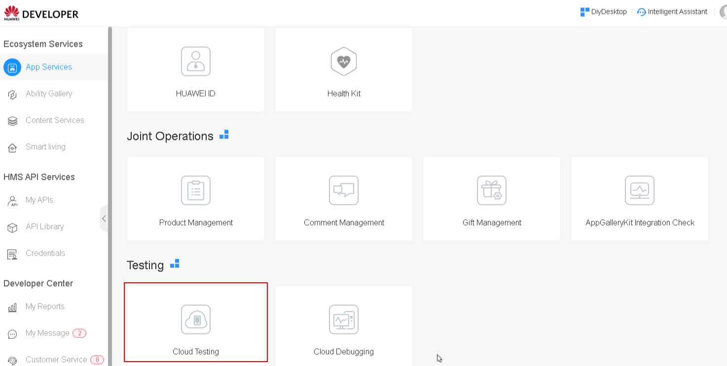
Task: Collapse the sidebar with the arrow handle
Action: coord(104,218)
